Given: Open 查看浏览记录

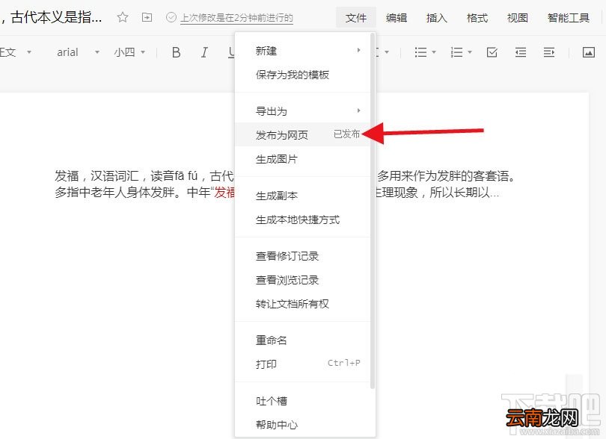Looking at the screenshot, I should point(302,280).
